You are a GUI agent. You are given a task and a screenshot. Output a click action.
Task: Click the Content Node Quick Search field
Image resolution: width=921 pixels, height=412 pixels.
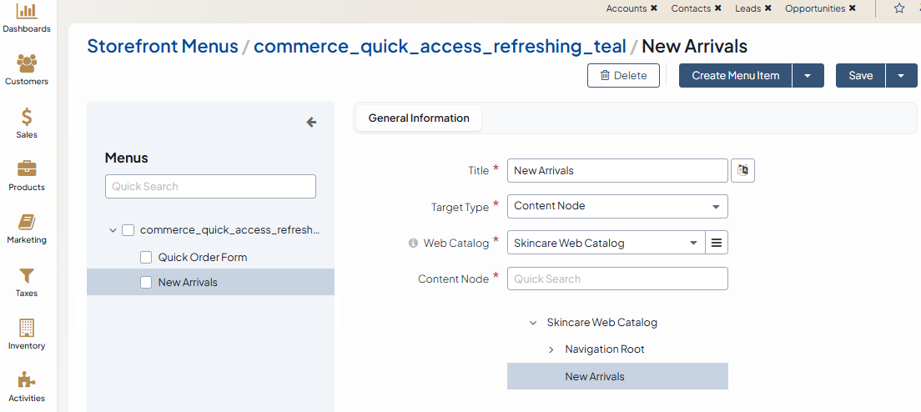coord(617,279)
